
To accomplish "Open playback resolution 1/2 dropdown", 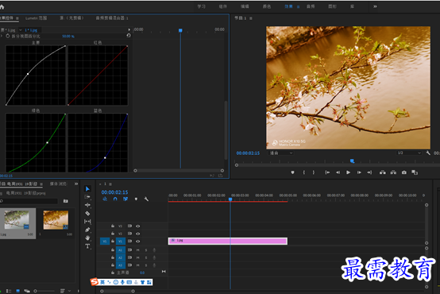I will 409,153.
